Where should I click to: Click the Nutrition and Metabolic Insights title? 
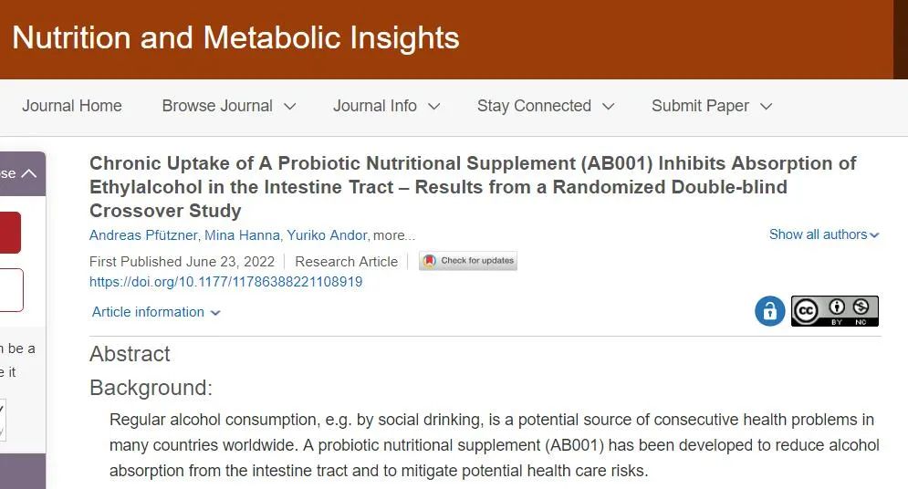(235, 38)
